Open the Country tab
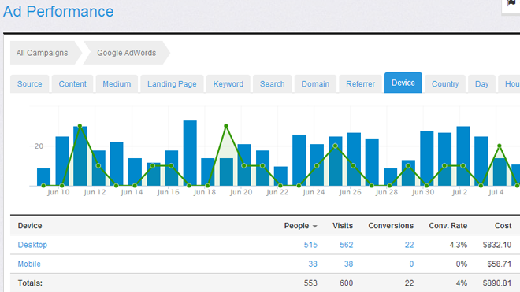The width and height of the screenshot is (520, 292). point(445,84)
